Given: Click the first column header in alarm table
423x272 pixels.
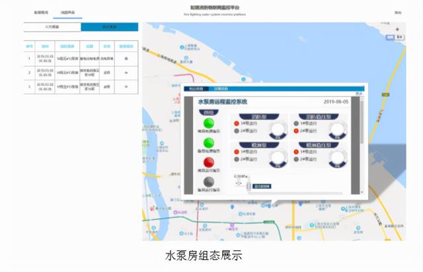Looking at the screenshot, I should pos(29,46).
